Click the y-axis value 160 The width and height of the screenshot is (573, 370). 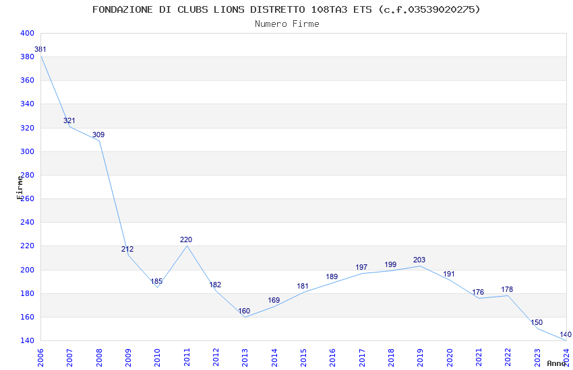click(28, 317)
